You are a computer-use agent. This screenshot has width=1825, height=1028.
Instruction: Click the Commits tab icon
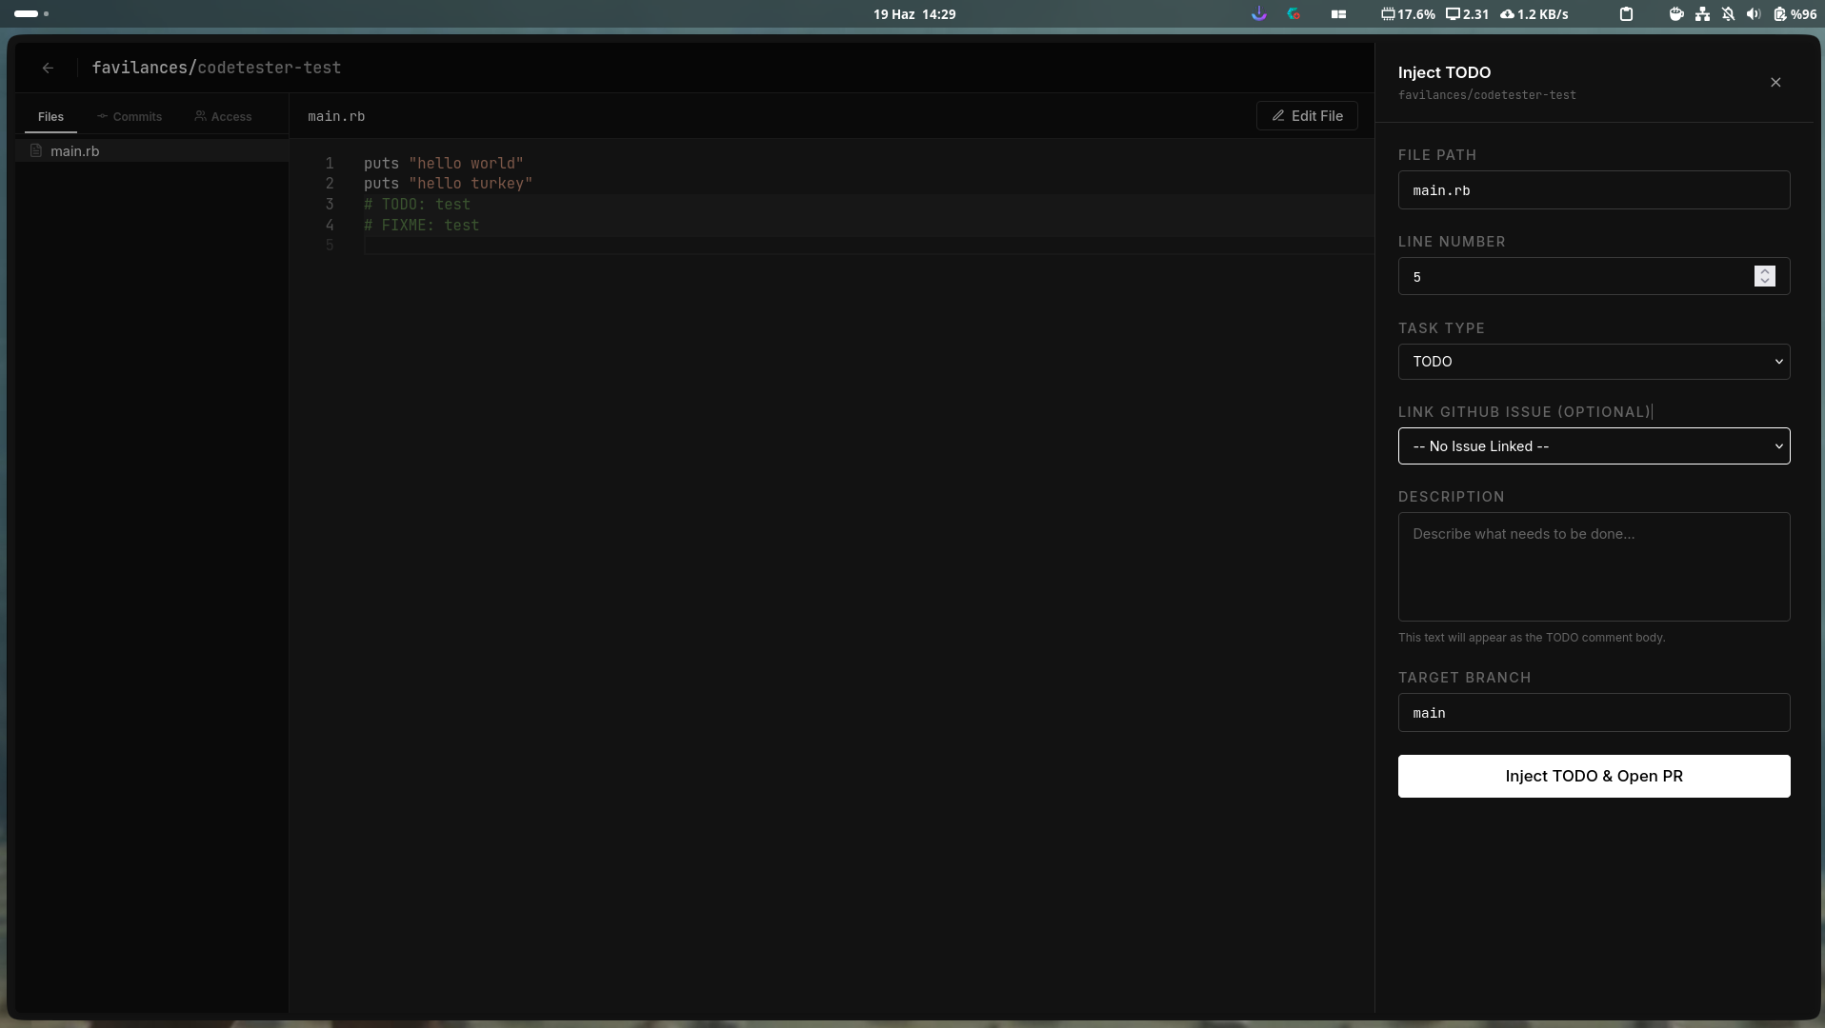(102, 116)
